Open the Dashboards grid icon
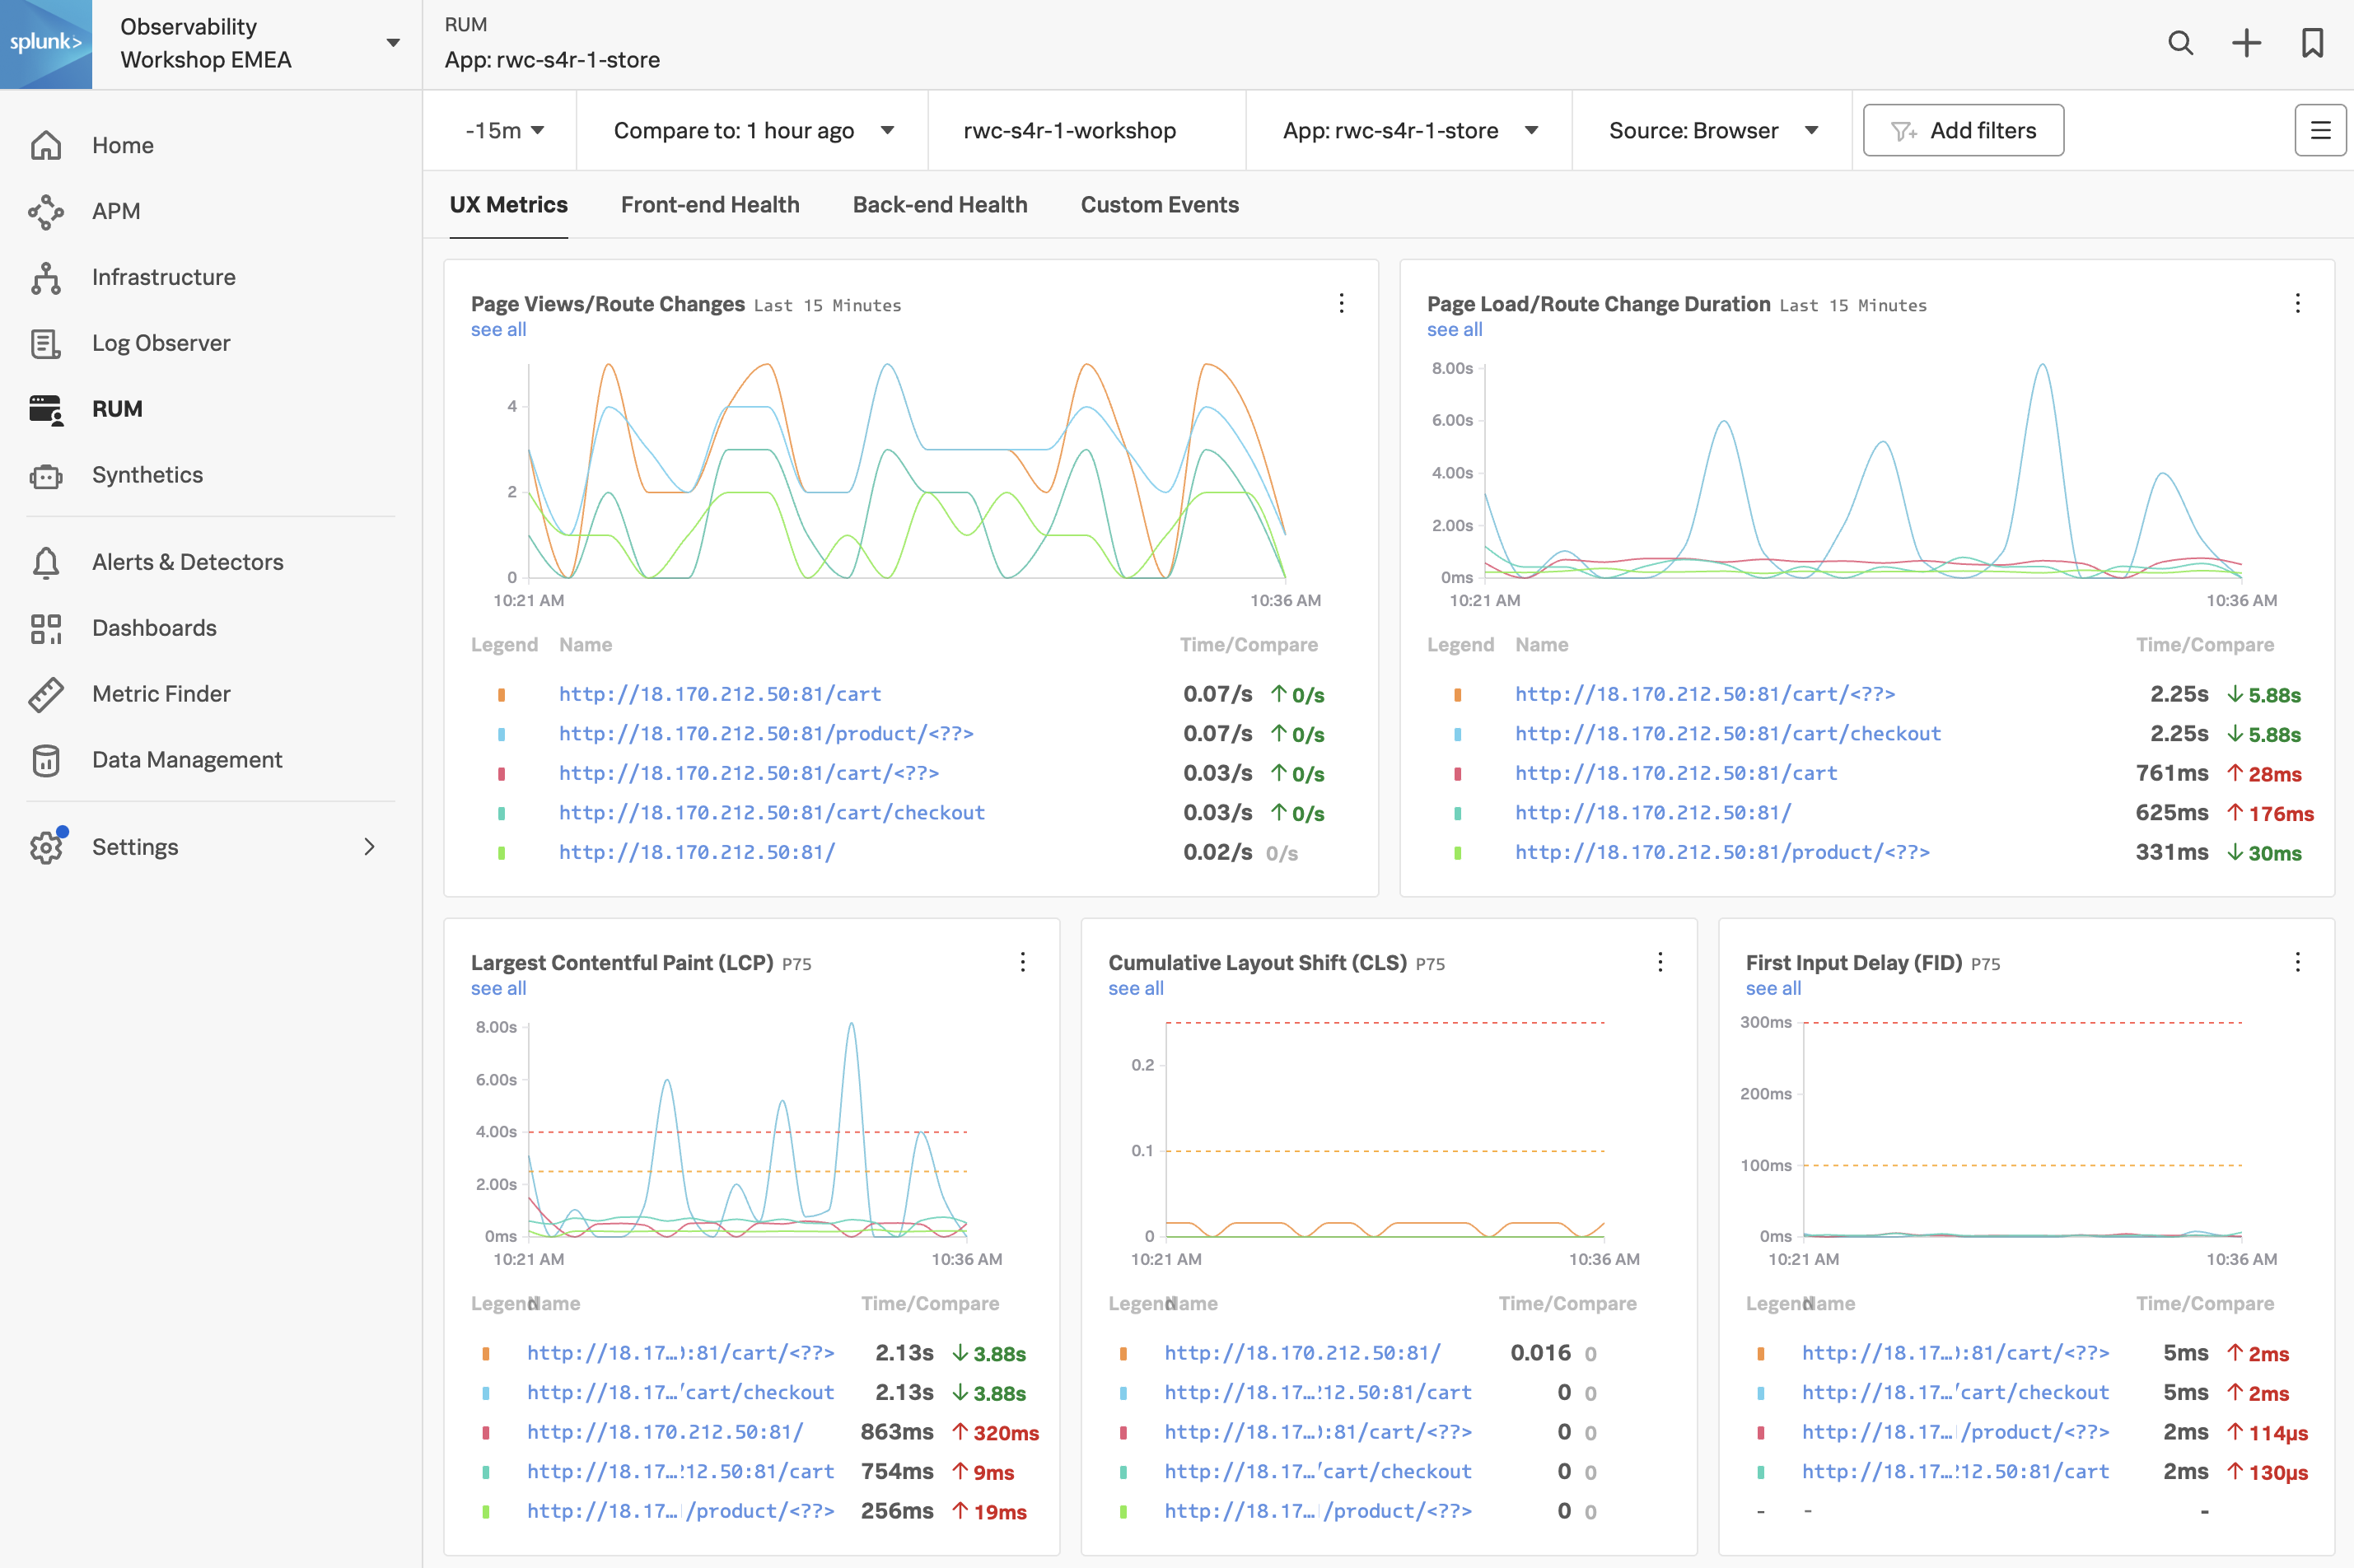2354x1568 pixels. 46,628
